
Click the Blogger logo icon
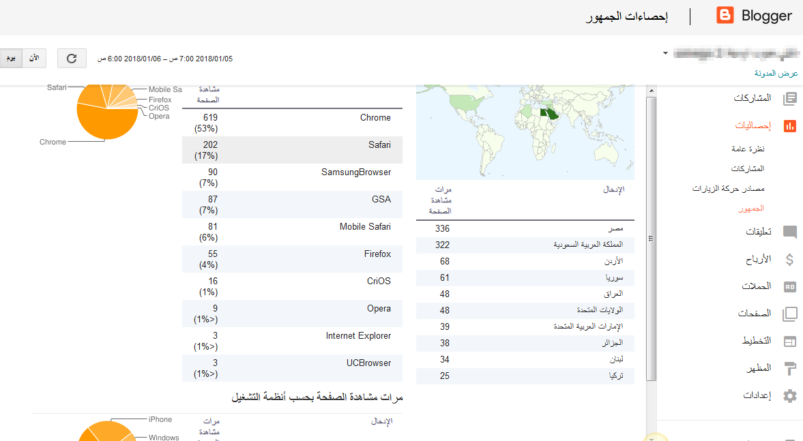coord(725,16)
